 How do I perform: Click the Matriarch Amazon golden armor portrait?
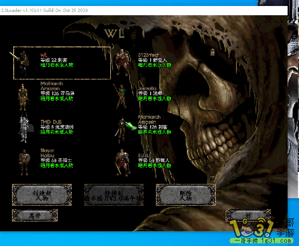(23, 97)
